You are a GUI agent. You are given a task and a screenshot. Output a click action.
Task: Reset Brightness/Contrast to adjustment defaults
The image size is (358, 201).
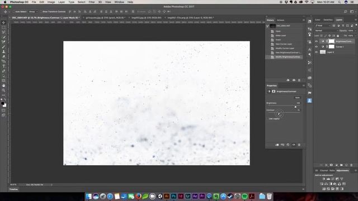pos(288,145)
